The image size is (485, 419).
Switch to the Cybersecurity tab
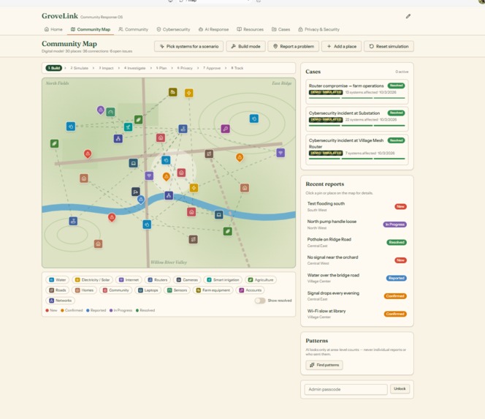tap(173, 29)
